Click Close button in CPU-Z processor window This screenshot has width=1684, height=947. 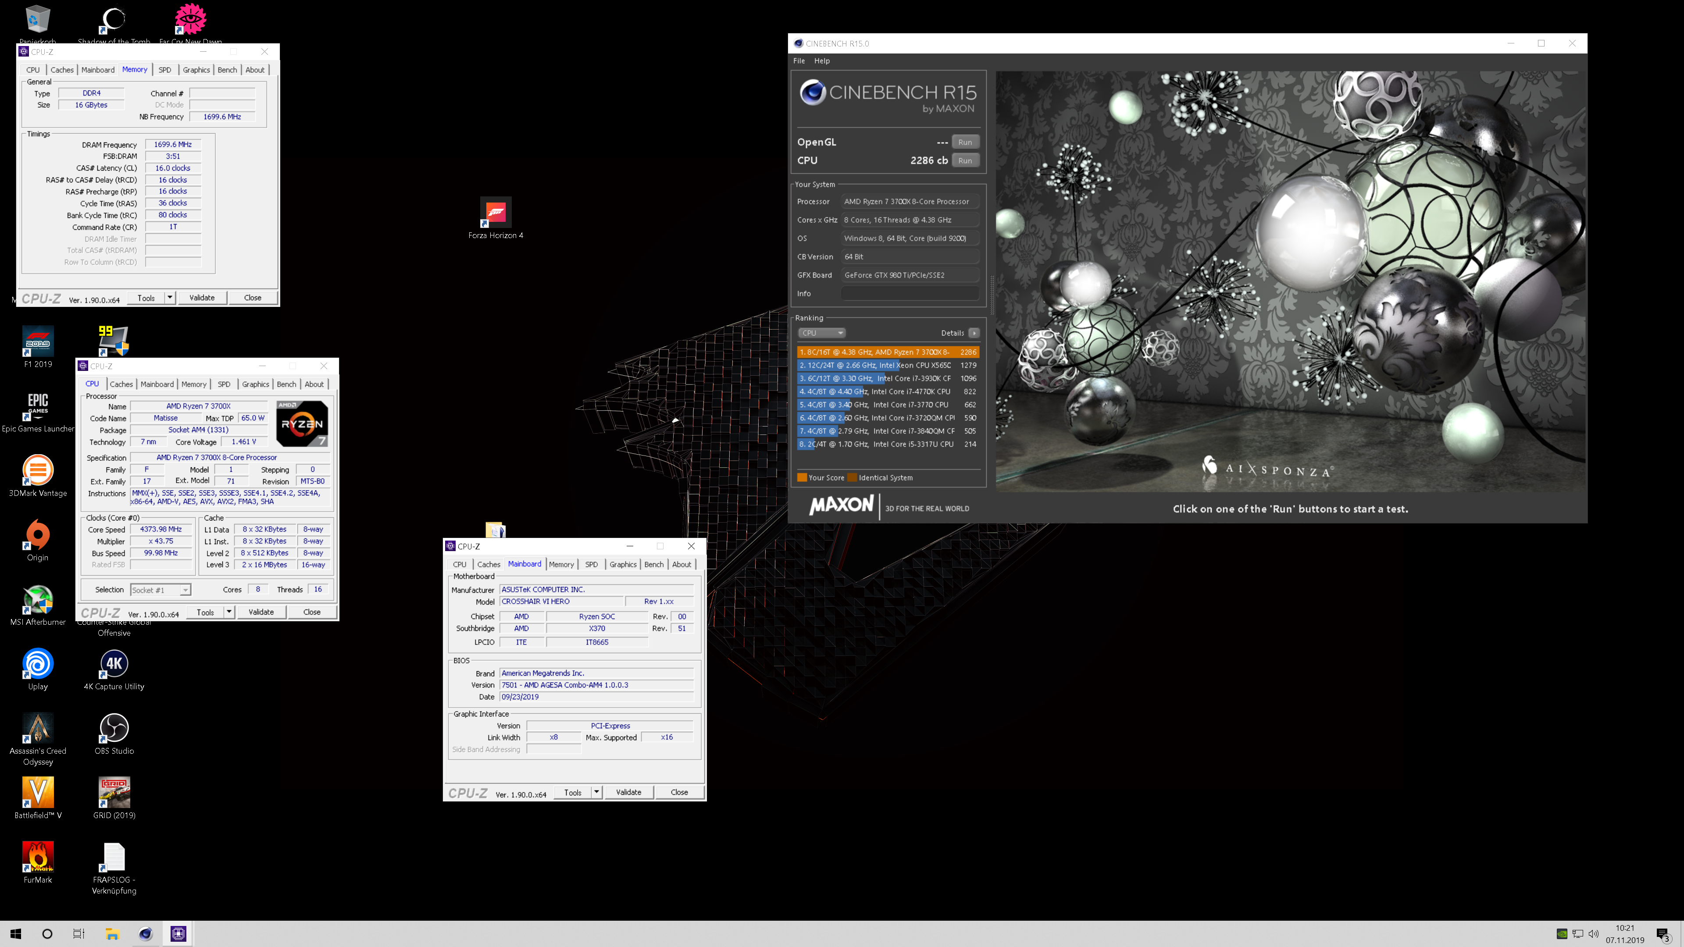click(312, 612)
